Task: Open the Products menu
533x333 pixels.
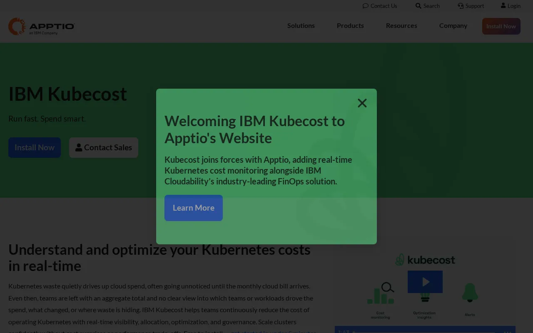Action: point(350,25)
